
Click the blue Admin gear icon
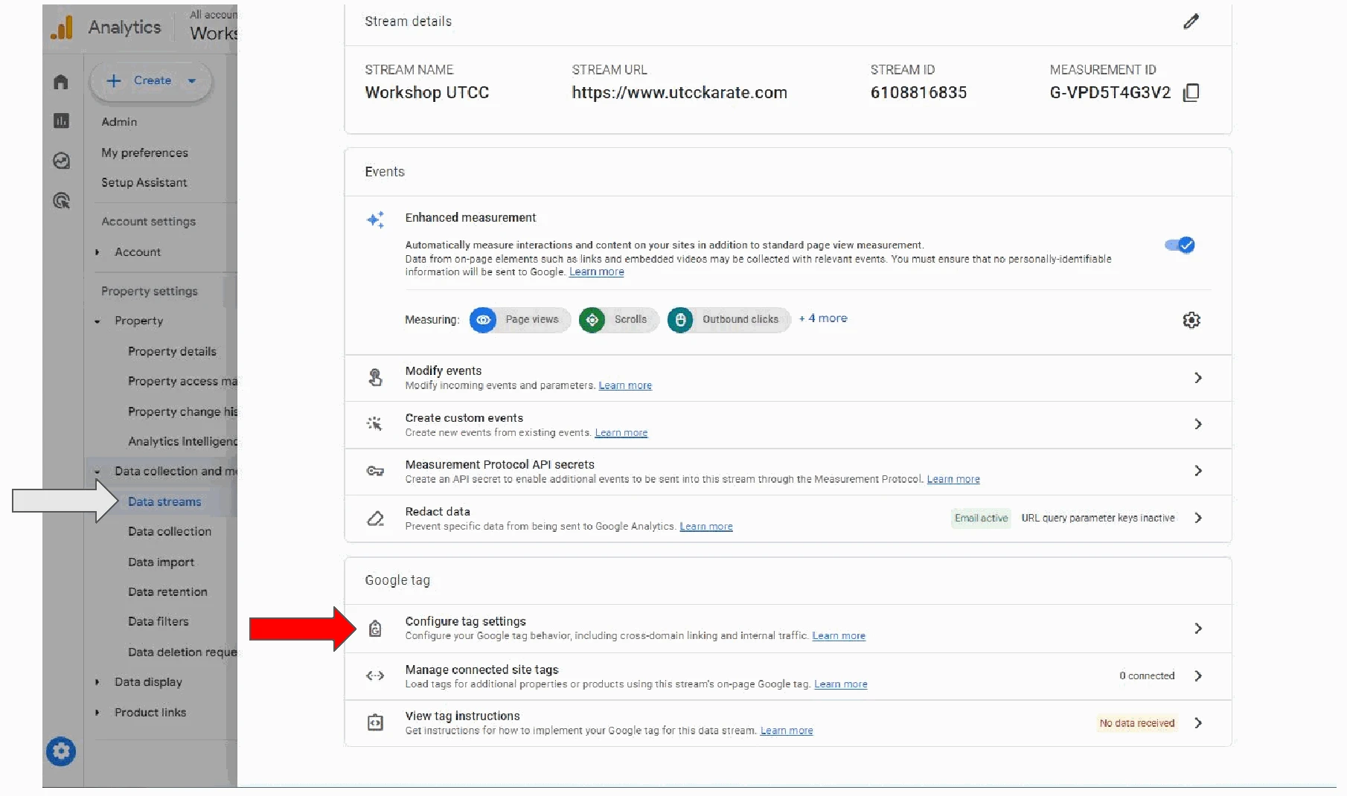click(61, 751)
